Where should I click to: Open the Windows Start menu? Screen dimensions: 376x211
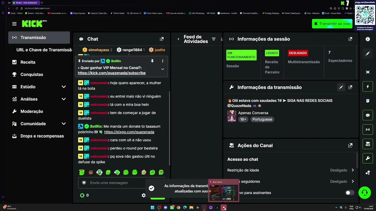[152, 208]
